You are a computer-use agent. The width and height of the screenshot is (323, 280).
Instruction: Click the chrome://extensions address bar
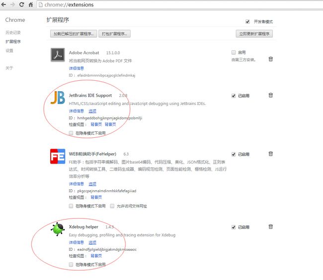(x=179, y=4)
